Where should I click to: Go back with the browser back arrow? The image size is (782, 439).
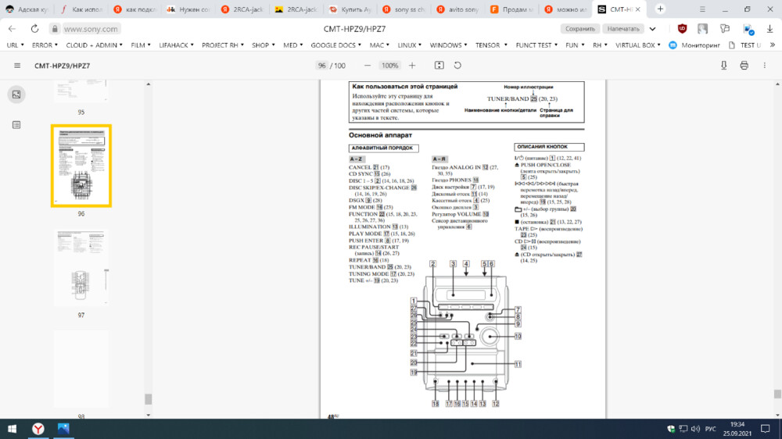(x=12, y=29)
